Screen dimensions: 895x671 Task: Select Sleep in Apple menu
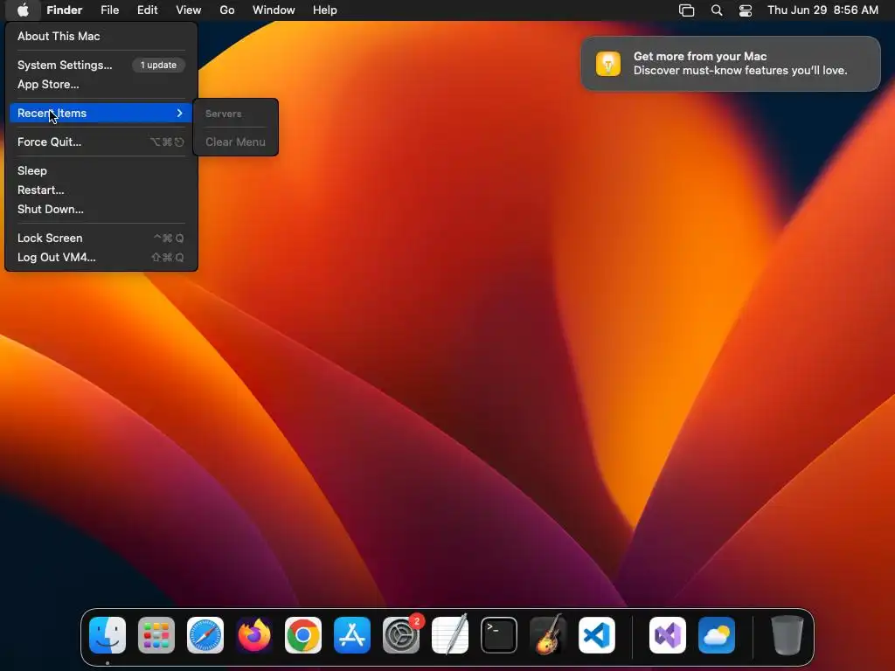click(101, 170)
